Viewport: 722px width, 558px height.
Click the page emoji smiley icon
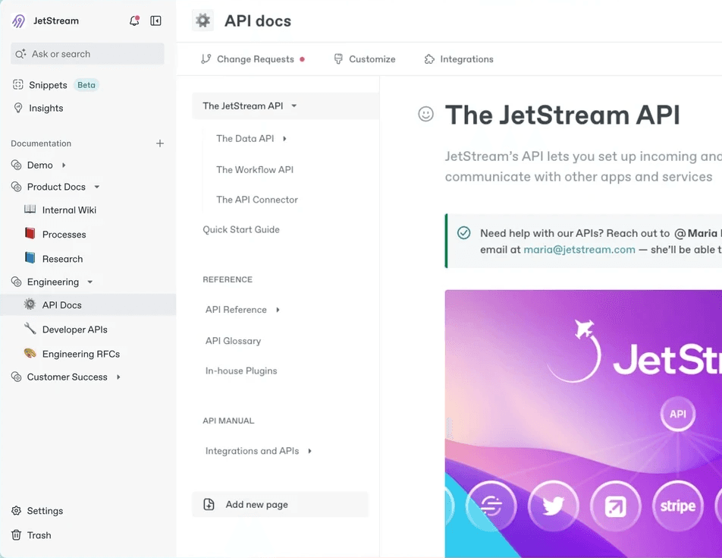426,114
